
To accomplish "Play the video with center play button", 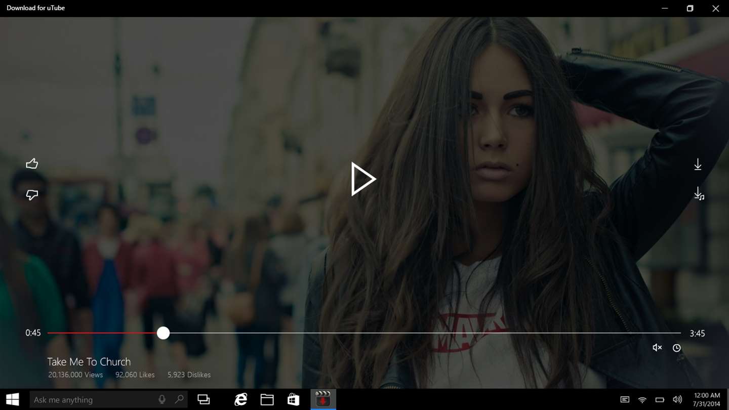I will click(x=363, y=179).
